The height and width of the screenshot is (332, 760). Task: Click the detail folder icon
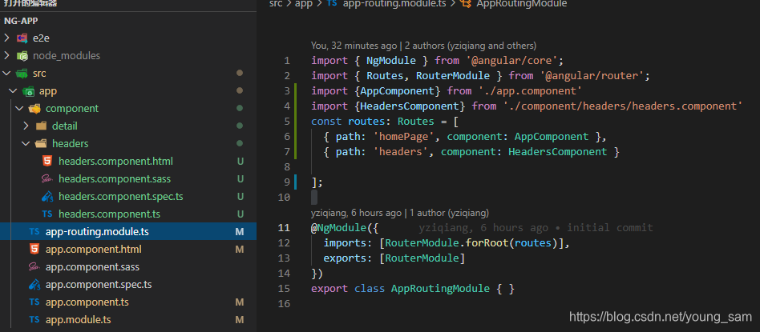[41, 126]
